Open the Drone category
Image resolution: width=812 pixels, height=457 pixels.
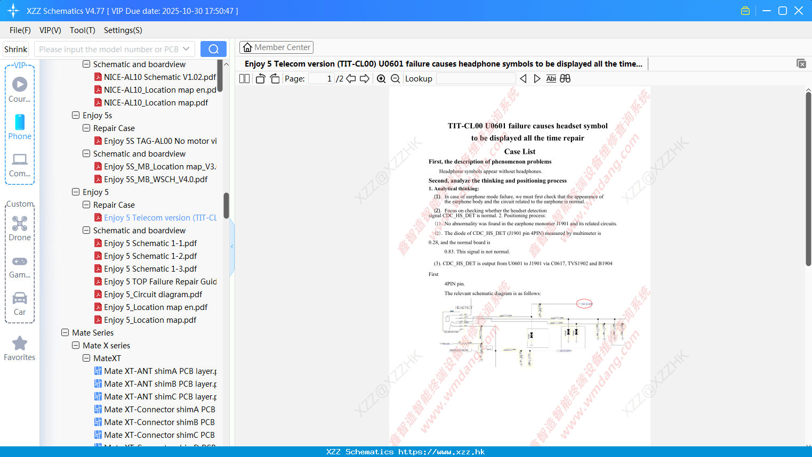click(20, 228)
